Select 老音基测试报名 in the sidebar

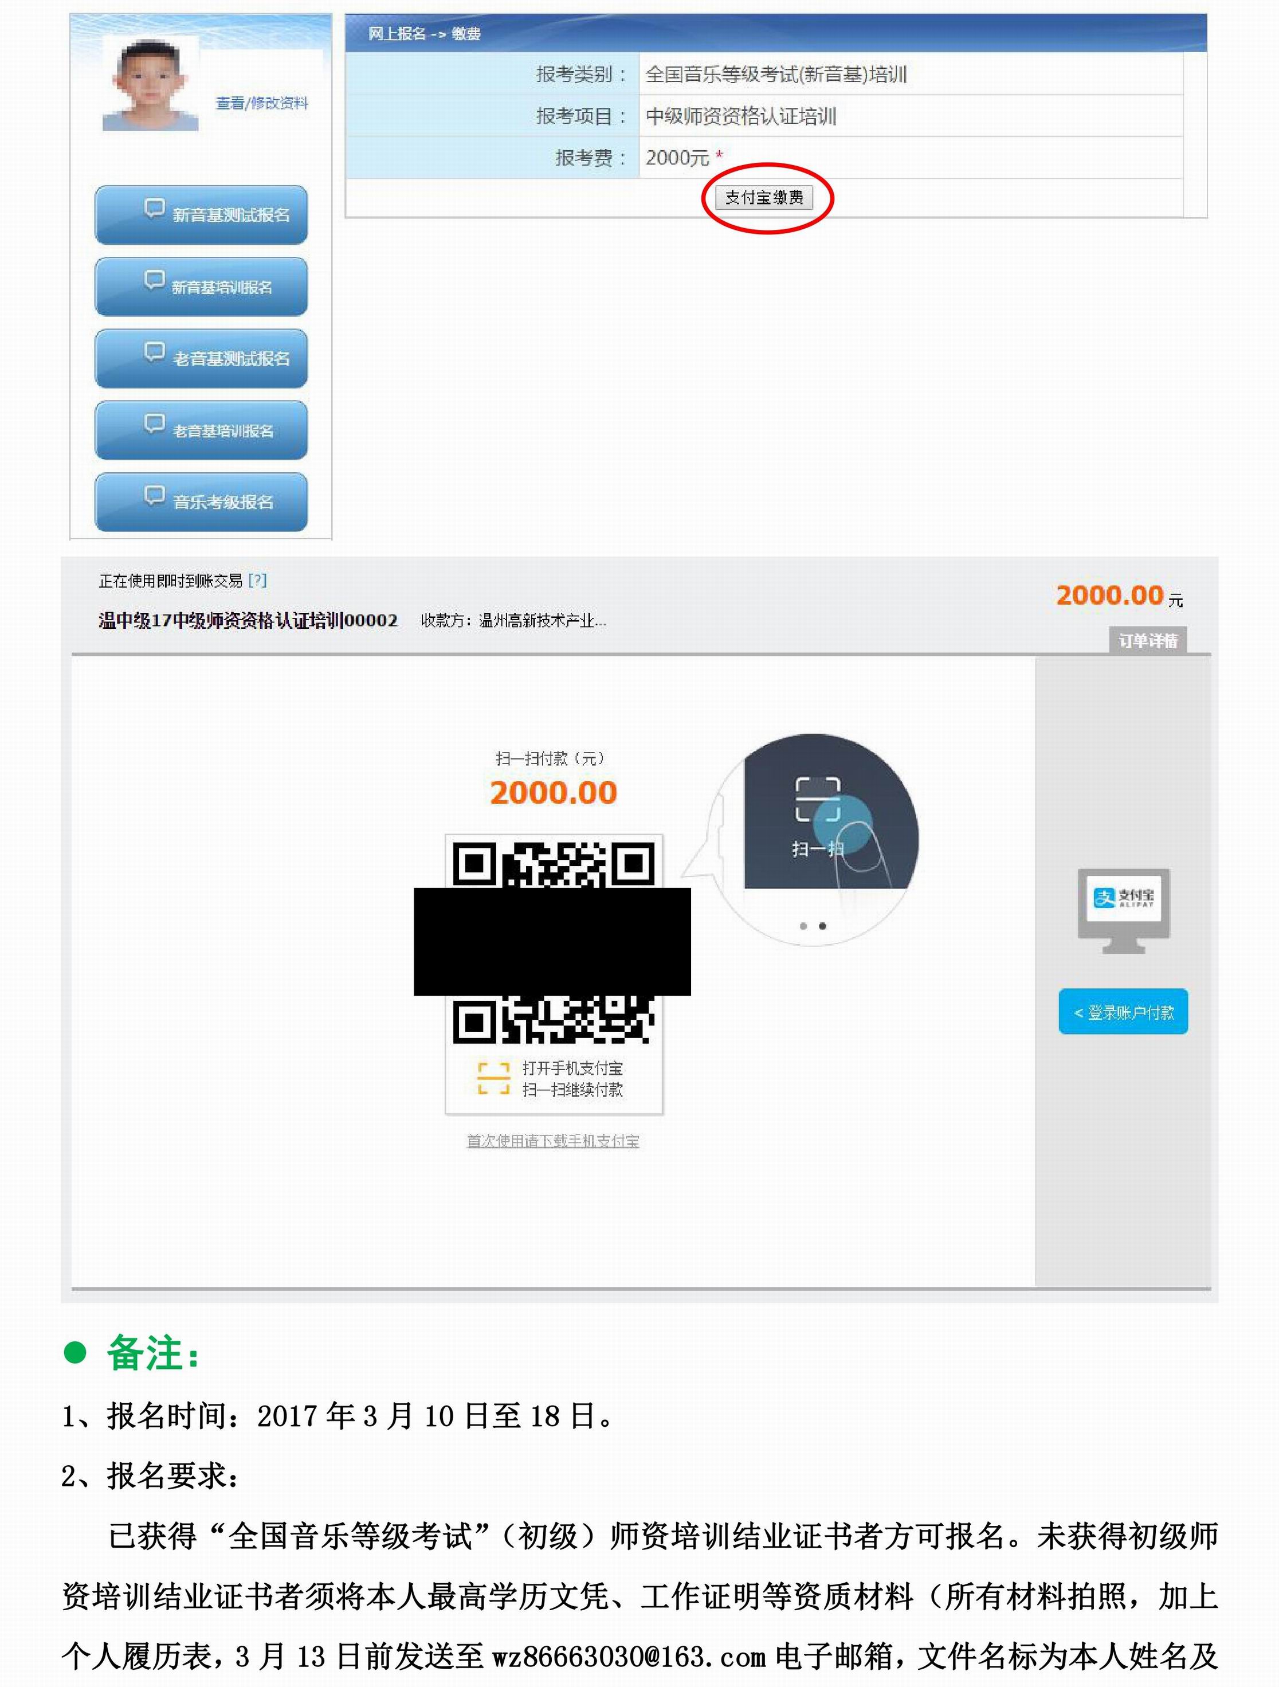click(x=201, y=358)
